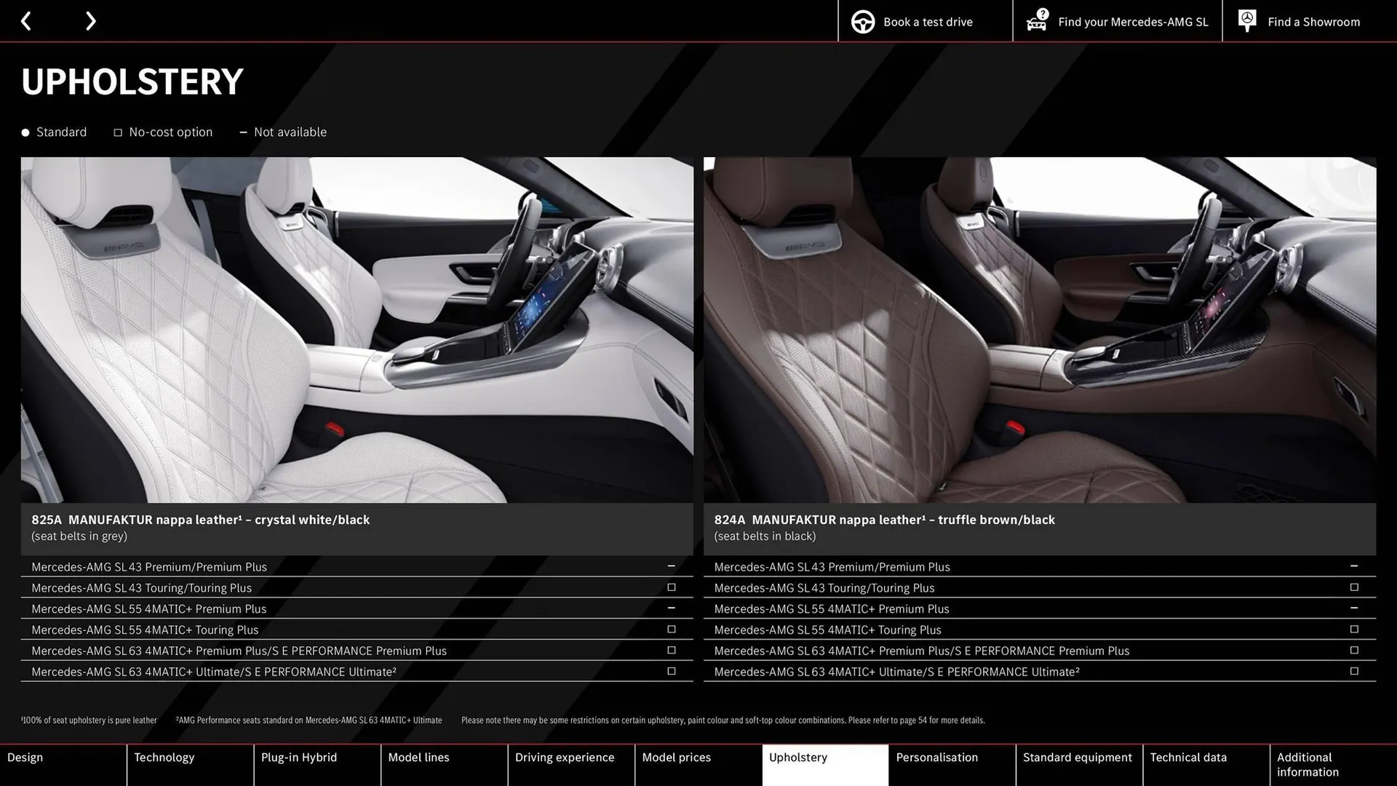Click the Standard filled-circle legend symbol
This screenshot has width=1397, height=786.
pos(25,132)
